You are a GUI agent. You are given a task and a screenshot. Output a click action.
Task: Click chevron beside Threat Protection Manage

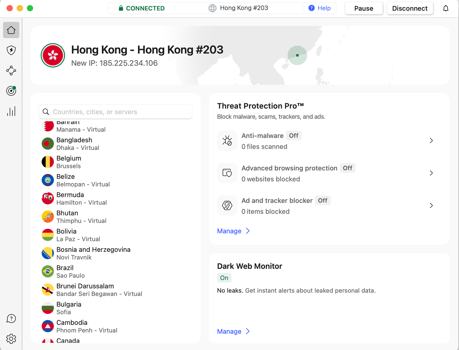tap(248, 231)
